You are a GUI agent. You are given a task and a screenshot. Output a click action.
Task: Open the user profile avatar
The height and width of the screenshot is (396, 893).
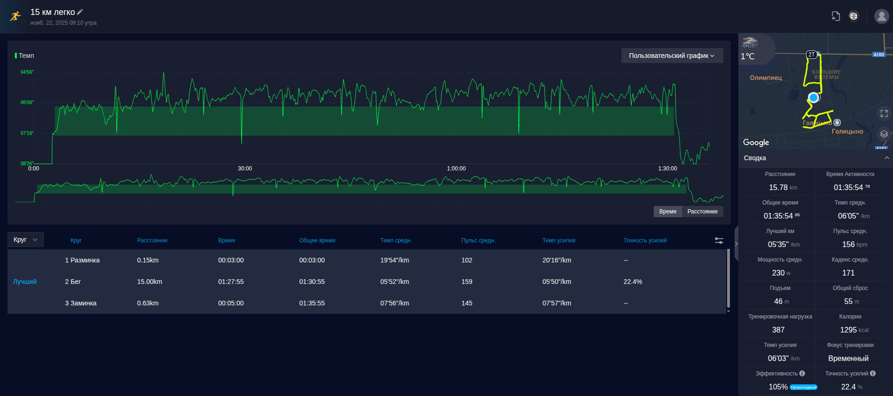881,16
